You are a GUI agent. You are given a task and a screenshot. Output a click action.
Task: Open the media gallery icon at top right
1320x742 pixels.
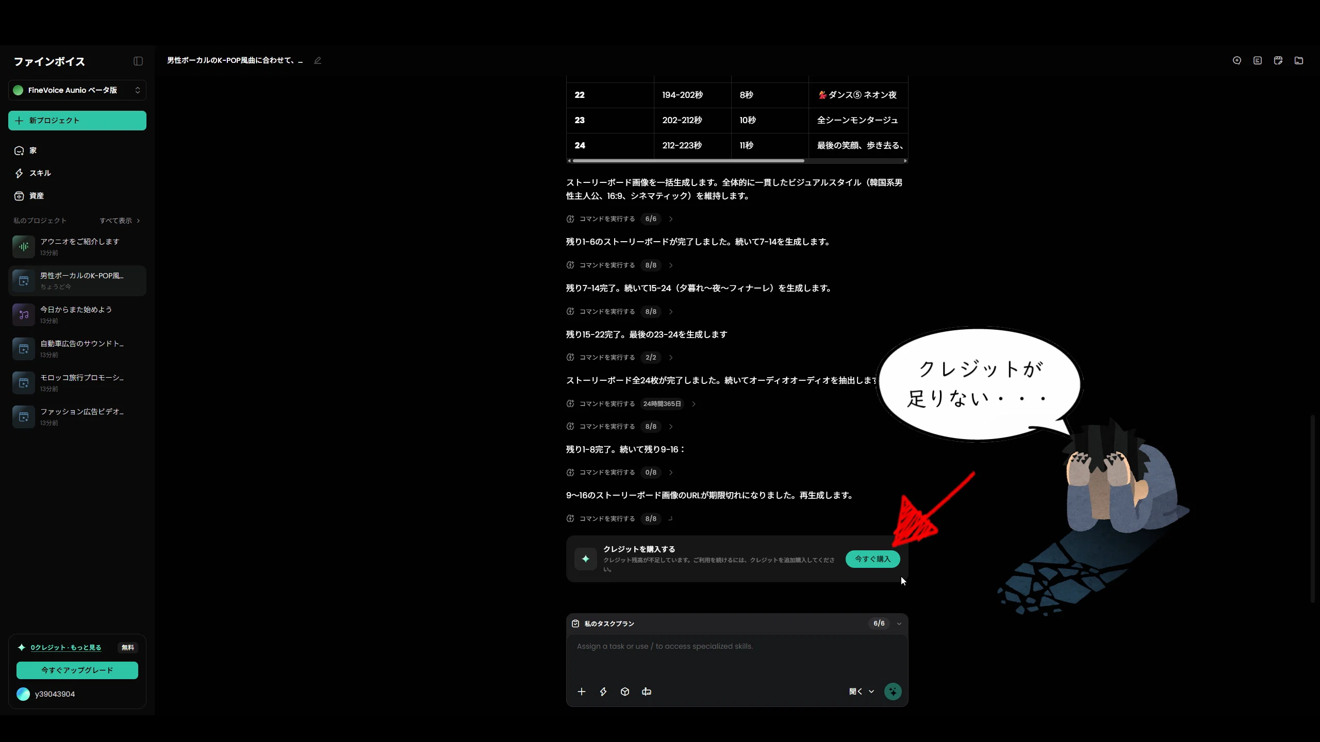(1278, 60)
